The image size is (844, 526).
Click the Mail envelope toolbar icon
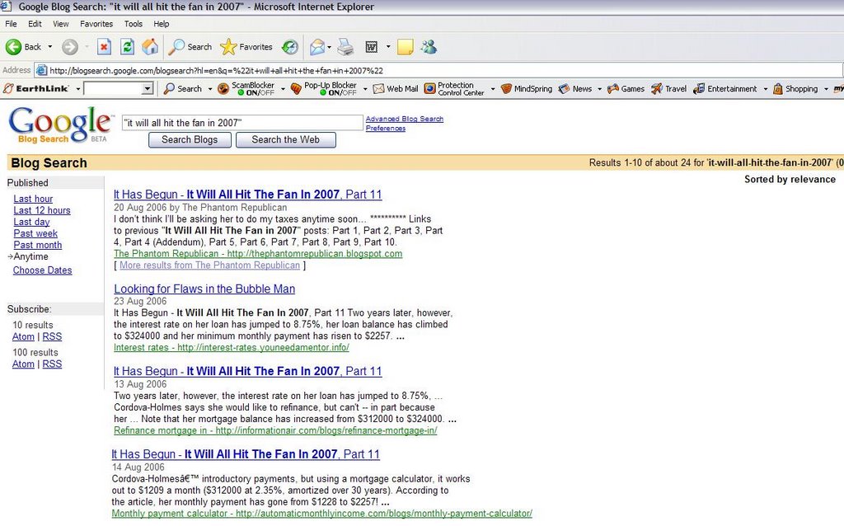coord(317,47)
